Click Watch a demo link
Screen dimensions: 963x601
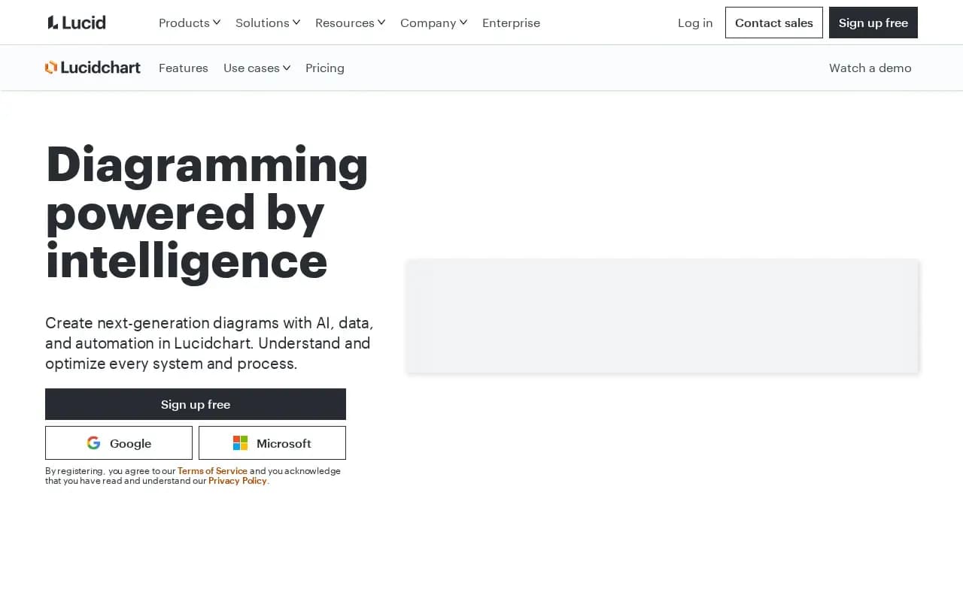click(x=870, y=68)
